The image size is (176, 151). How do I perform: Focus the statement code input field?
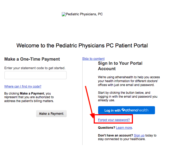[x=36, y=75]
